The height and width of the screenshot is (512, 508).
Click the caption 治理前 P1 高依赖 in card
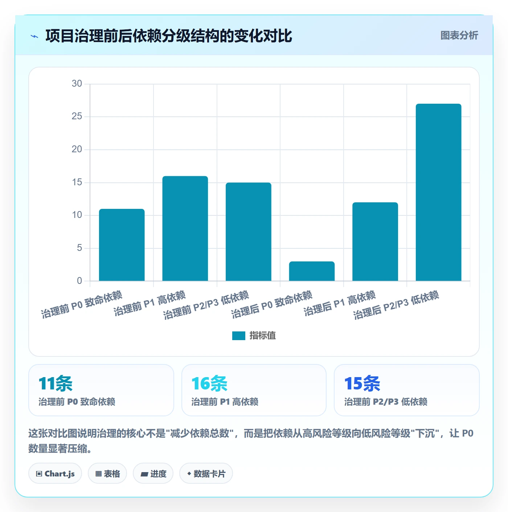(x=225, y=402)
